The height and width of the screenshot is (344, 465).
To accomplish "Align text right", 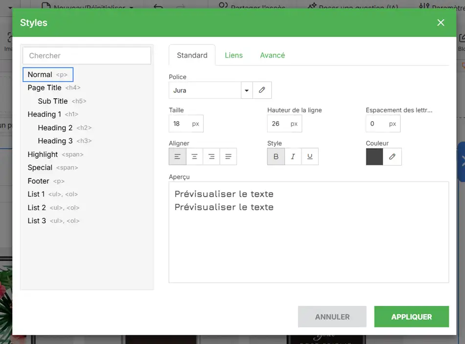I will coord(211,156).
